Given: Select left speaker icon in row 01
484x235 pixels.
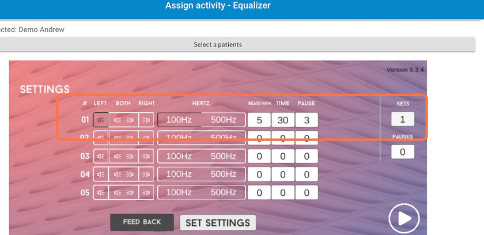Looking at the screenshot, I should (x=101, y=120).
